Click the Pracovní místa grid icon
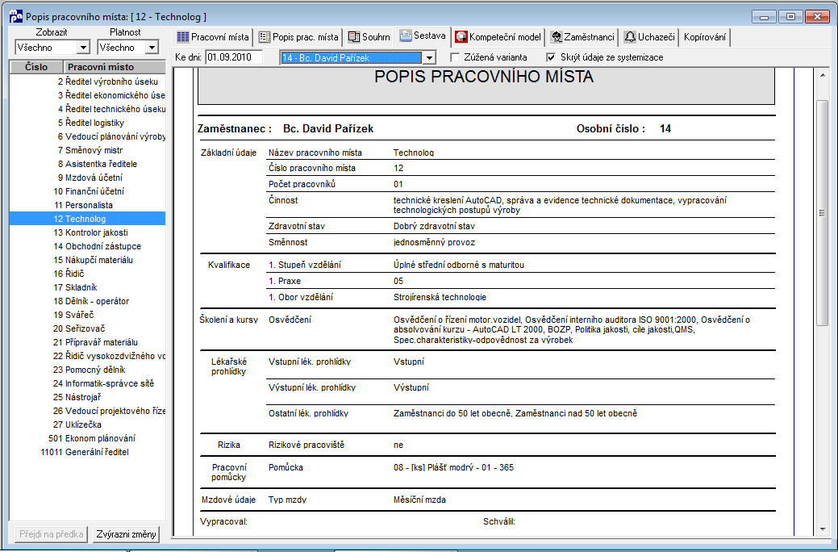The height and width of the screenshot is (552, 838). click(x=183, y=37)
